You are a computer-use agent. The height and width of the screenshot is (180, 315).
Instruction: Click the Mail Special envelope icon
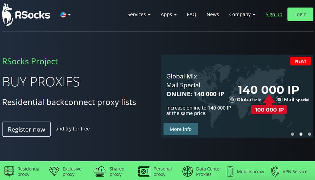279,99
